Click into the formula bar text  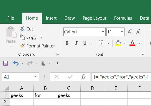121,77
